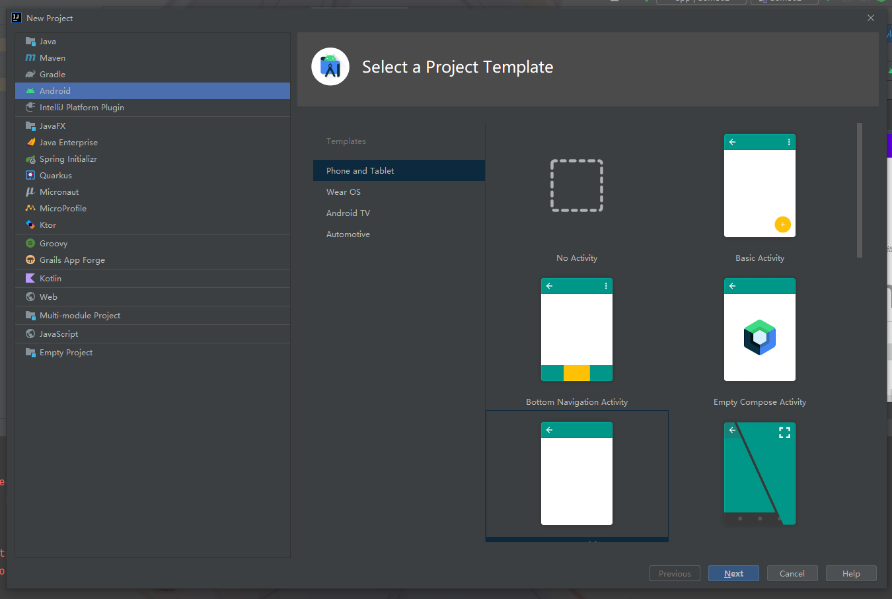Click the Maven m icon

pos(30,58)
